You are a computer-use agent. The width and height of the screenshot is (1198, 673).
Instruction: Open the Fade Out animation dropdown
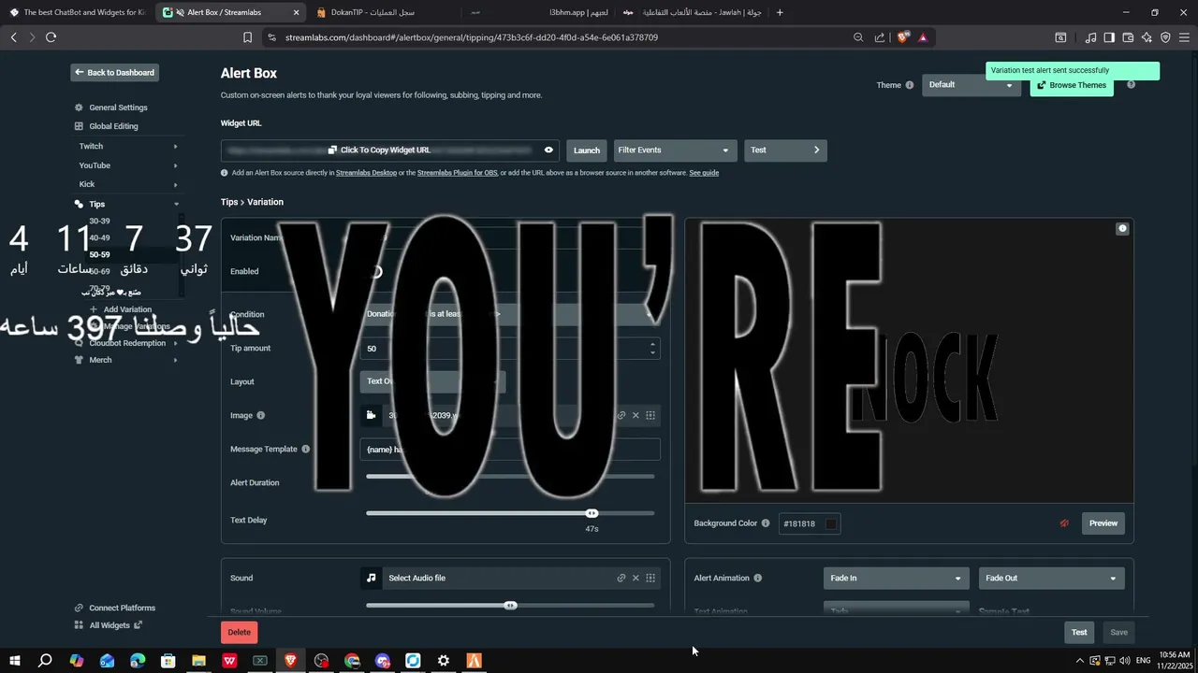pos(1051,578)
